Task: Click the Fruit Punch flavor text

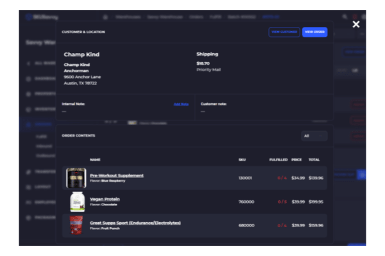Action: [x=110, y=228]
